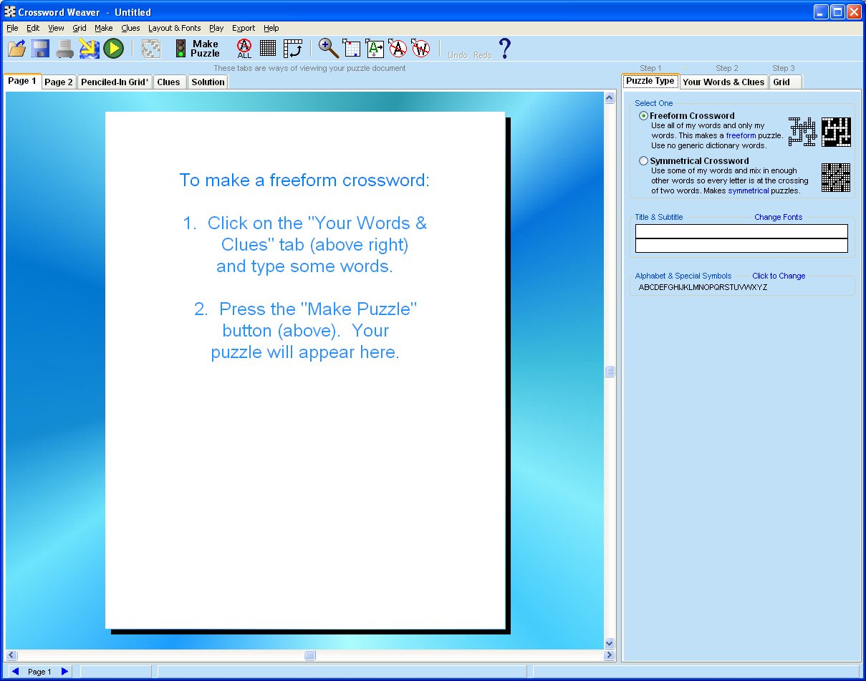Click the Make Puzzle text button
This screenshot has height=681, width=866.
click(x=206, y=49)
